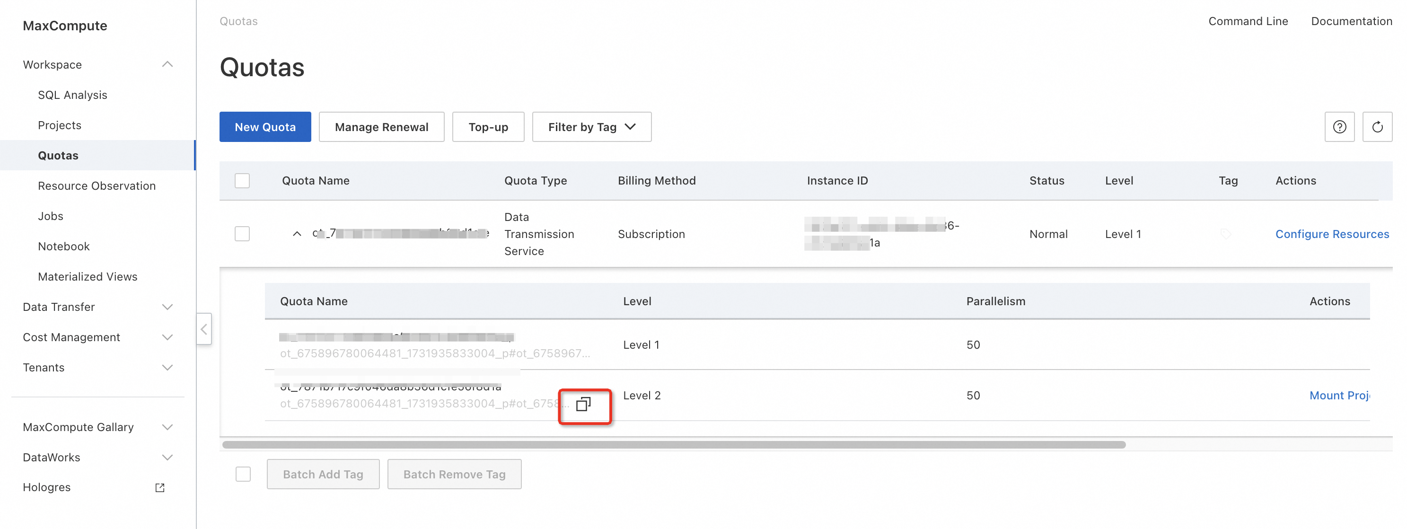Tick the bottom batch selection checkbox

tap(243, 474)
